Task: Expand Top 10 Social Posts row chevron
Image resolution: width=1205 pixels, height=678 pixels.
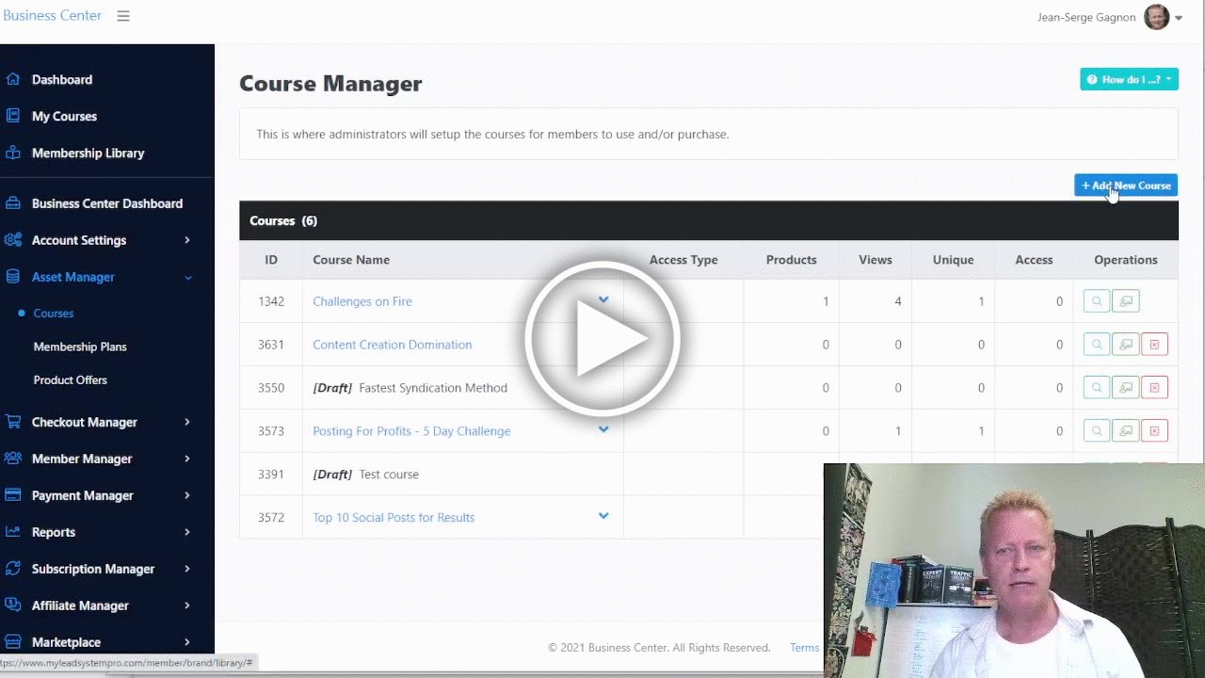Action: tap(603, 516)
